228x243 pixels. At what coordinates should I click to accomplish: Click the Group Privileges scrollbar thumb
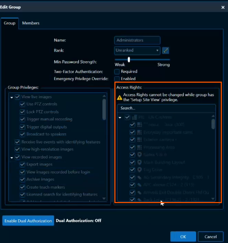104,109
